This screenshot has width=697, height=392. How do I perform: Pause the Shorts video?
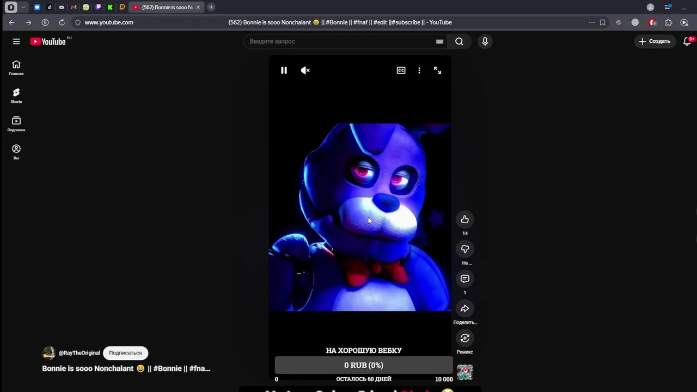coord(284,70)
